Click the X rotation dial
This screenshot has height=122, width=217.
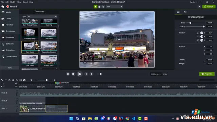point(202,40)
